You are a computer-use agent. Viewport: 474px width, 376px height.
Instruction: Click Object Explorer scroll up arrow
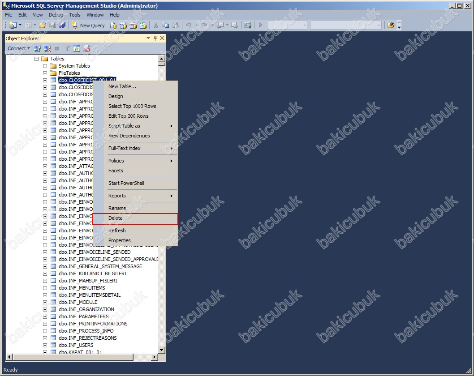(x=161, y=59)
